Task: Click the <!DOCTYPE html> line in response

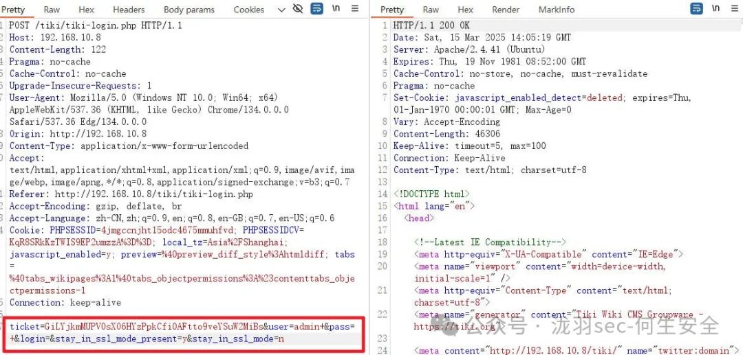Action: [431, 194]
